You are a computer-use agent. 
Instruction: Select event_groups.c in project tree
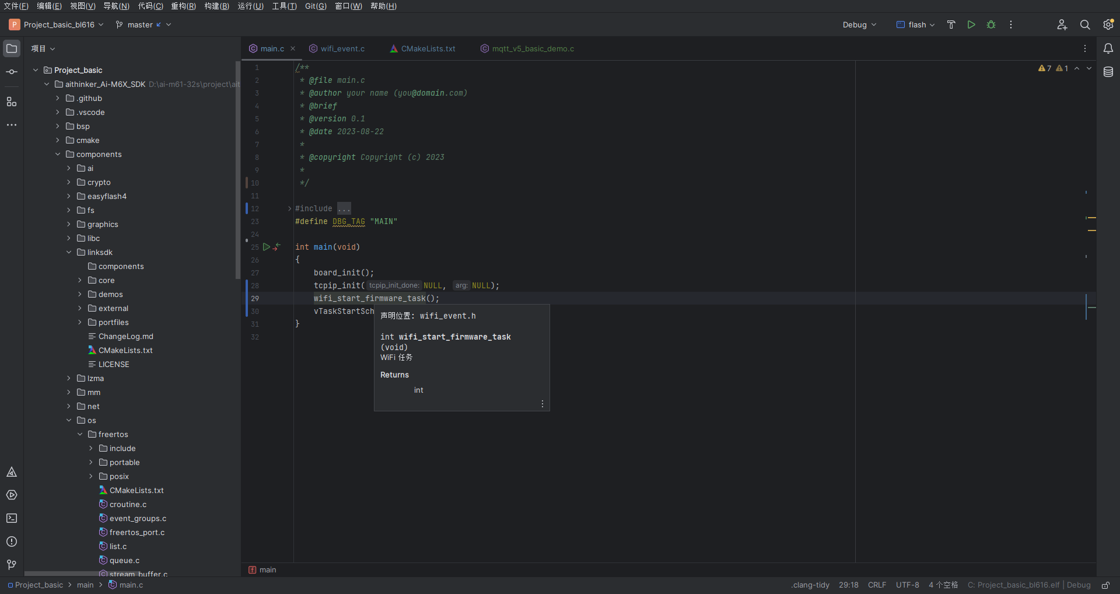138,518
